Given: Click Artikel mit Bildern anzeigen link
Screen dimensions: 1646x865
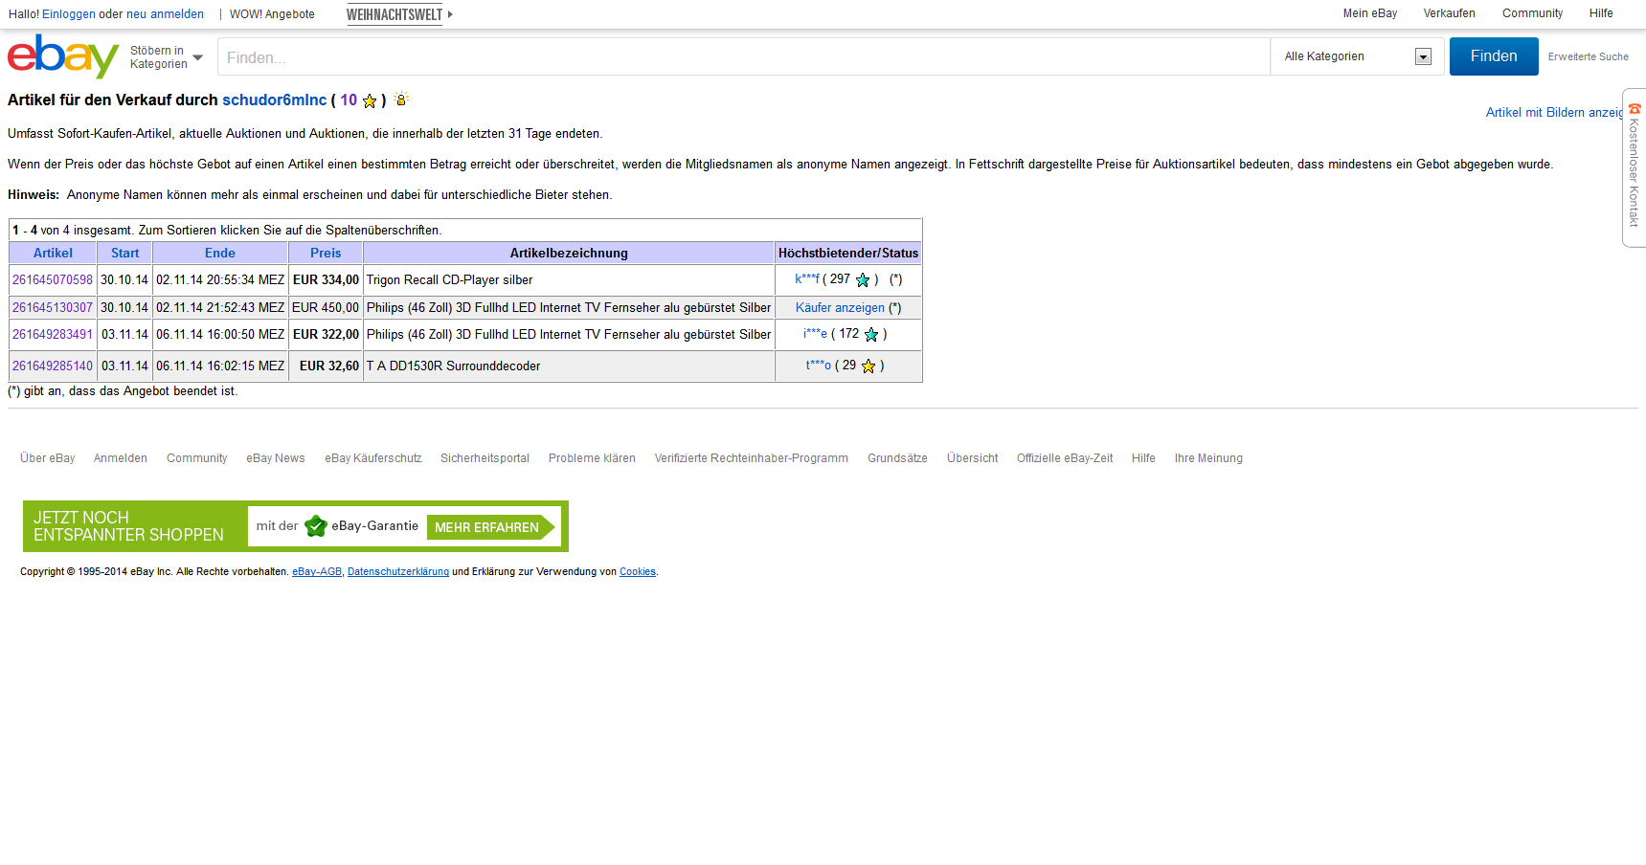Looking at the screenshot, I should [x=1554, y=113].
